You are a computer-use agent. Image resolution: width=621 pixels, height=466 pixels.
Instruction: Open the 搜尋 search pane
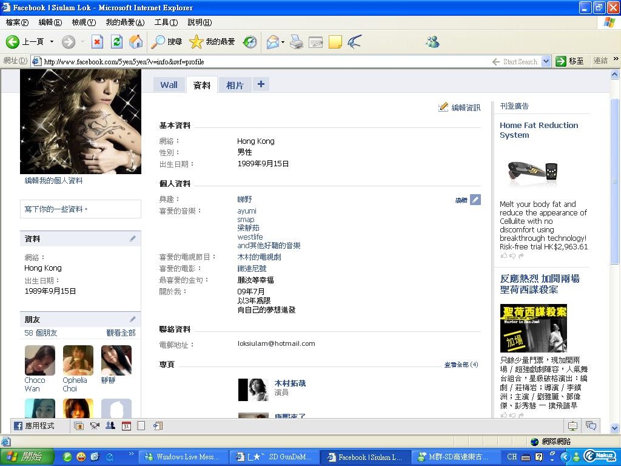(167, 42)
